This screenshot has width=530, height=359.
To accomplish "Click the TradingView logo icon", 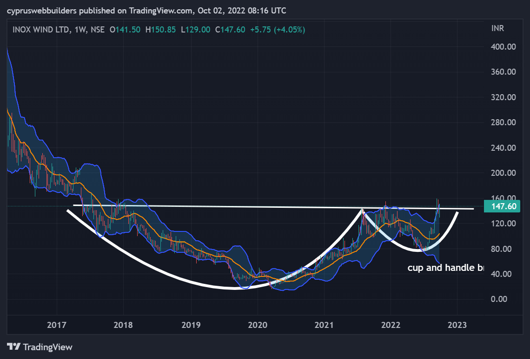I will pos(14,346).
